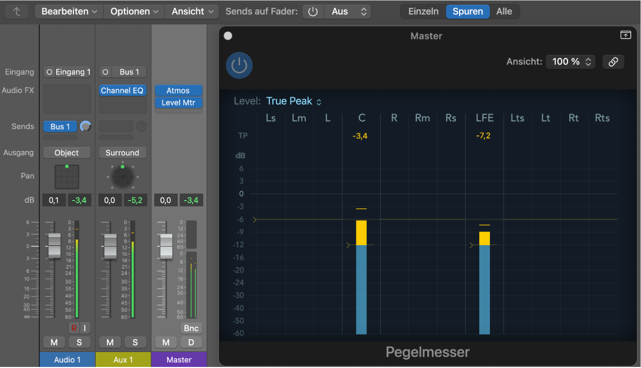Screen dimensions: 641x368
Task: Open the Ansicht 100 % zoom popup
Action: pos(570,62)
